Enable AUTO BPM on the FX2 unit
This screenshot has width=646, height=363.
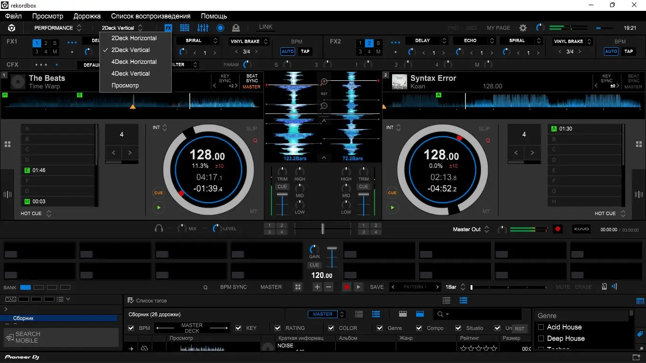[611, 51]
